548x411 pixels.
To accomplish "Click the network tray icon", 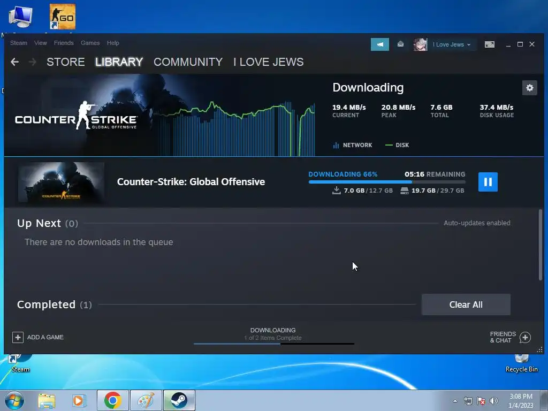I will [x=468, y=401].
